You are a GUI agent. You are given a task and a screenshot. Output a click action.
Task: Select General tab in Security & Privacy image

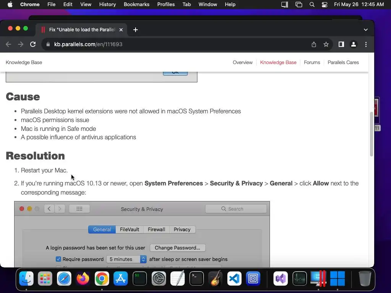coord(102,229)
